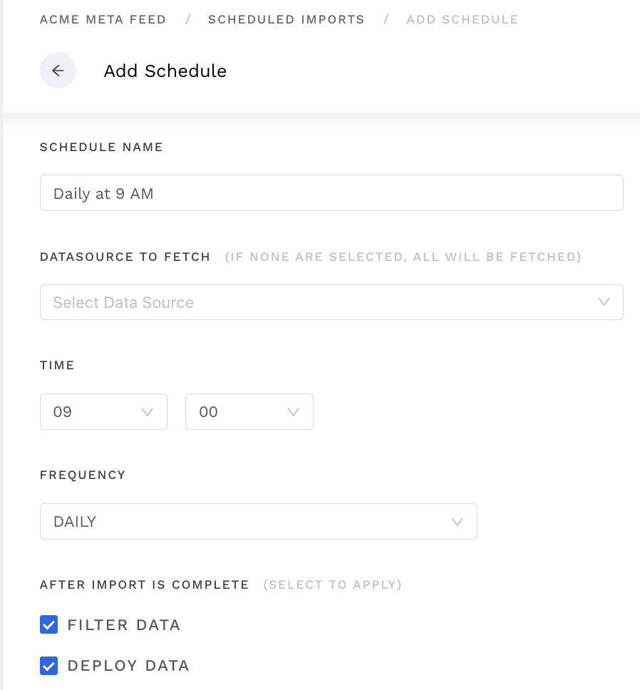Click the After Import Is Complete label
This screenshot has height=690, width=640.
tap(144, 585)
